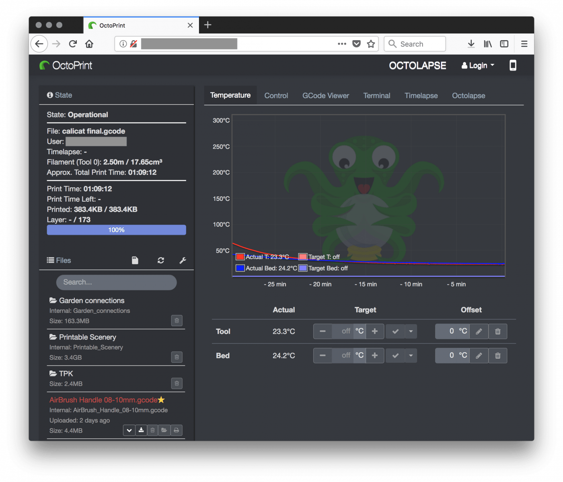This screenshot has width=563, height=482.
Task: Edit Bed offset with pencil icon
Action: [479, 355]
